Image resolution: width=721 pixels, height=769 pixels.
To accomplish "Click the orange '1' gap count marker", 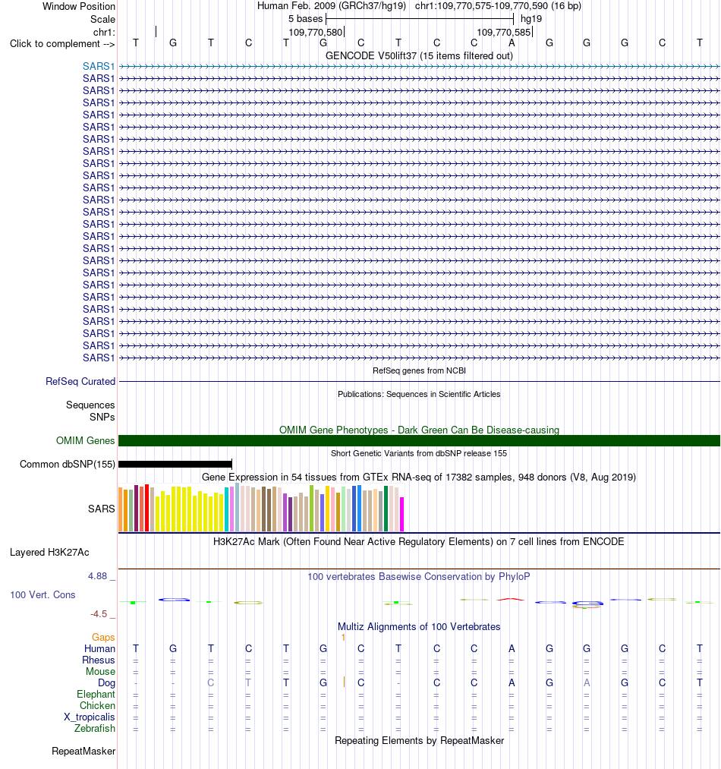I will pos(343,638).
